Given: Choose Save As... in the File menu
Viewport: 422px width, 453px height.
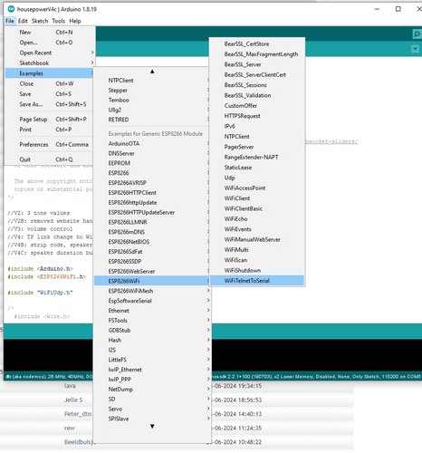Looking at the screenshot, I should tap(50, 104).
